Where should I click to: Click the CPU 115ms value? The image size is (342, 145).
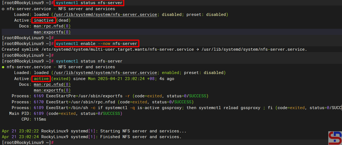click(40, 119)
